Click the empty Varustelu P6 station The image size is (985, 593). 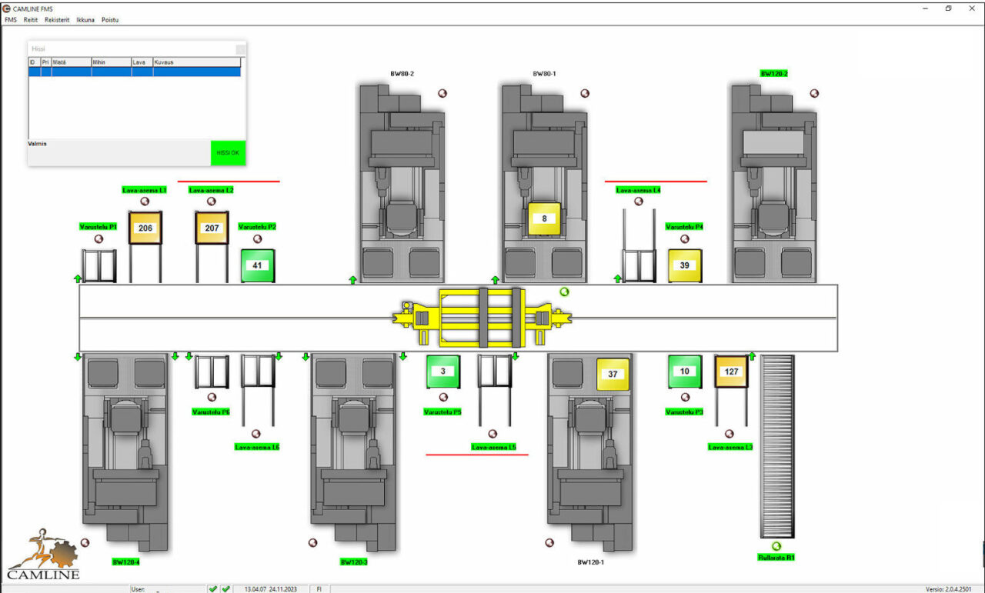coord(212,371)
